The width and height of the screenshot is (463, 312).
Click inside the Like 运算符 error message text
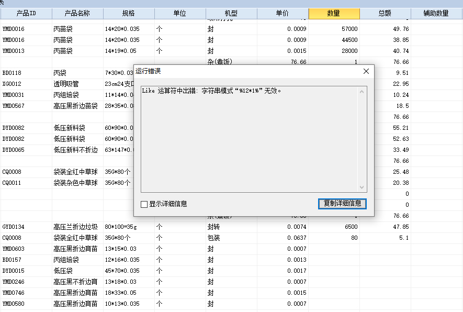click(x=211, y=91)
